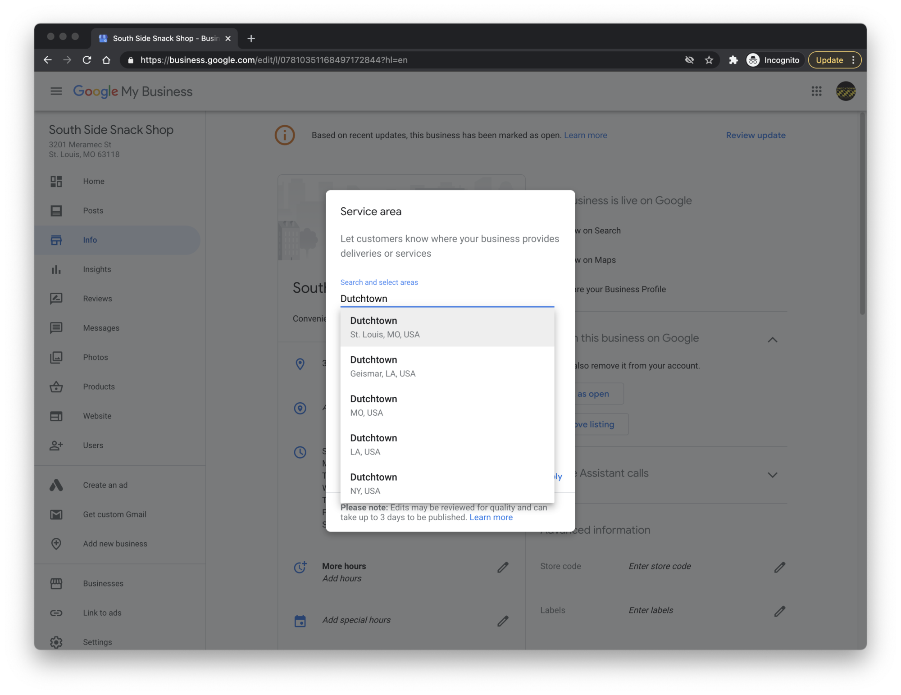The width and height of the screenshot is (901, 695).
Task: Click the Website sidebar icon
Action: click(x=56, y=416)
